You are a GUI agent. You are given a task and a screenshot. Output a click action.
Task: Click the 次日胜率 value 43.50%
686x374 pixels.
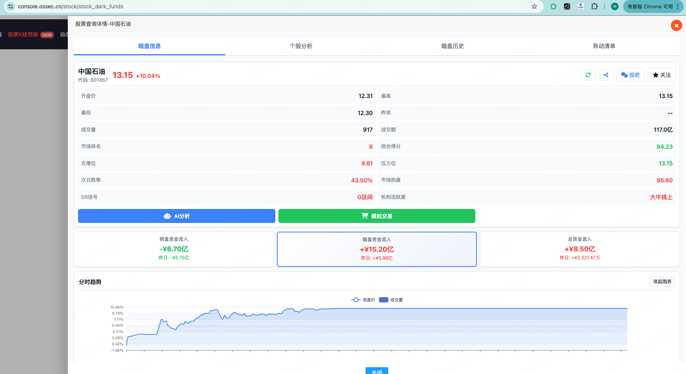(x=362, y=180)
